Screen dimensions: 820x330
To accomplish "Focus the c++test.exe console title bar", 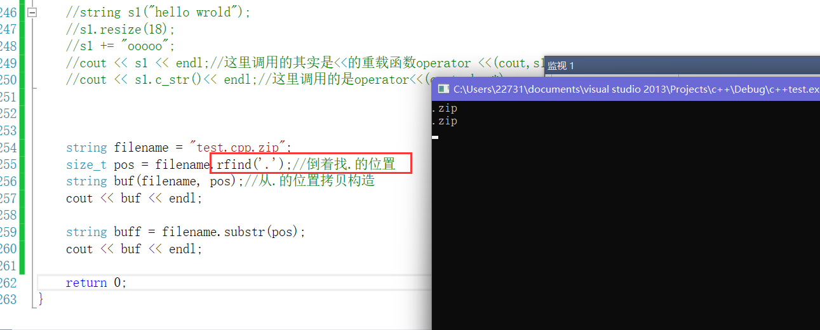I will point(626,89).
